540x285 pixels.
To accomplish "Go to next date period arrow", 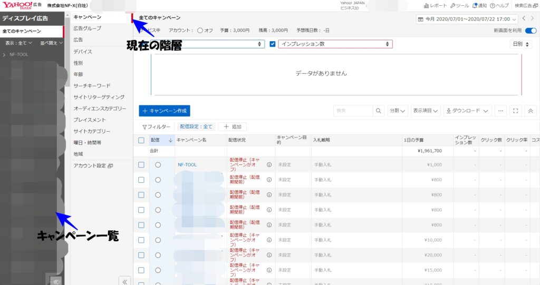I will click(533, 18).
